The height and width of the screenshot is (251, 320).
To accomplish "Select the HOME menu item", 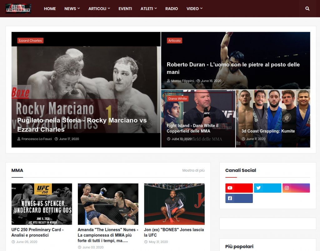I will (x=50, y=8).
